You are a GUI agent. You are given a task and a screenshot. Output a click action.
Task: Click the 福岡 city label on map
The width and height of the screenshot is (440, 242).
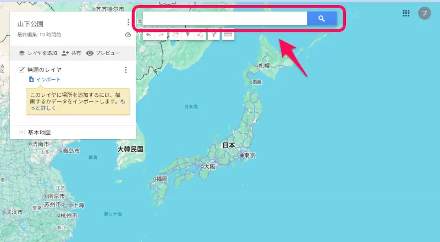(162, 179)
